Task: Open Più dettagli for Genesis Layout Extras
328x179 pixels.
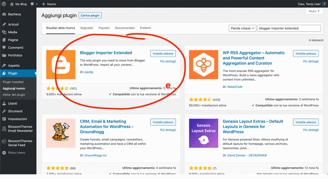Action: tap(311, 130)
